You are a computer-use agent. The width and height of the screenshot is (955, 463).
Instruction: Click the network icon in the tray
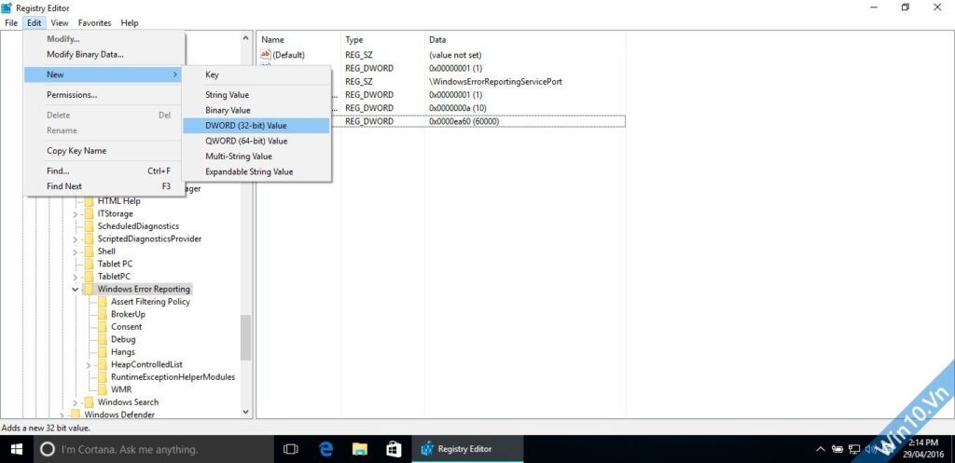(855, 450)
